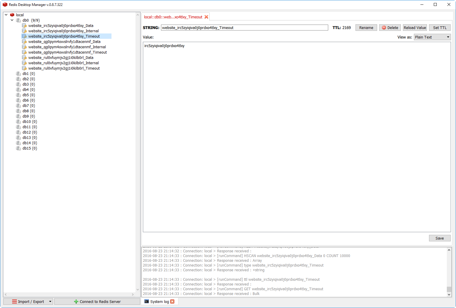The width and height of the screenshot is (456, 308).
Task: Open the View as Plain Text dropdown
Action: [432, 37]
